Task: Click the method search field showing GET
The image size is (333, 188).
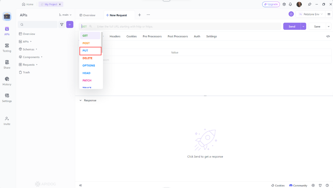Action: point(87,27)
